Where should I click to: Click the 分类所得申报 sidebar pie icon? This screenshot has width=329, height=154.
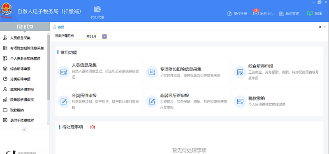point(5,79)
